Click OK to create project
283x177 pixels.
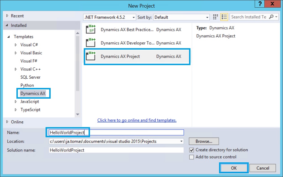coord(234,168)
